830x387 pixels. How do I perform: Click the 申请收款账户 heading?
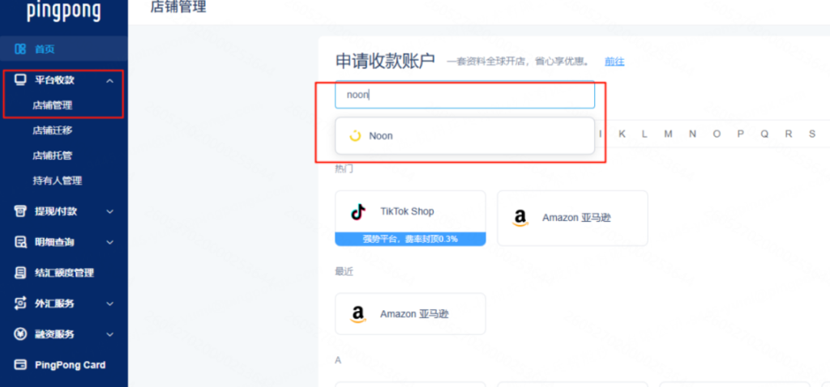pyautogui.click(x=385, y=62)
